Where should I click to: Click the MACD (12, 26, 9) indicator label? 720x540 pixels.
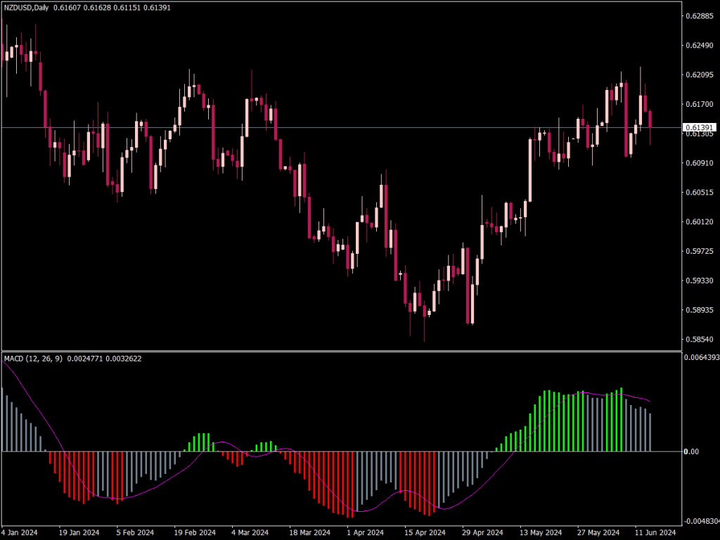click(33, 359)
